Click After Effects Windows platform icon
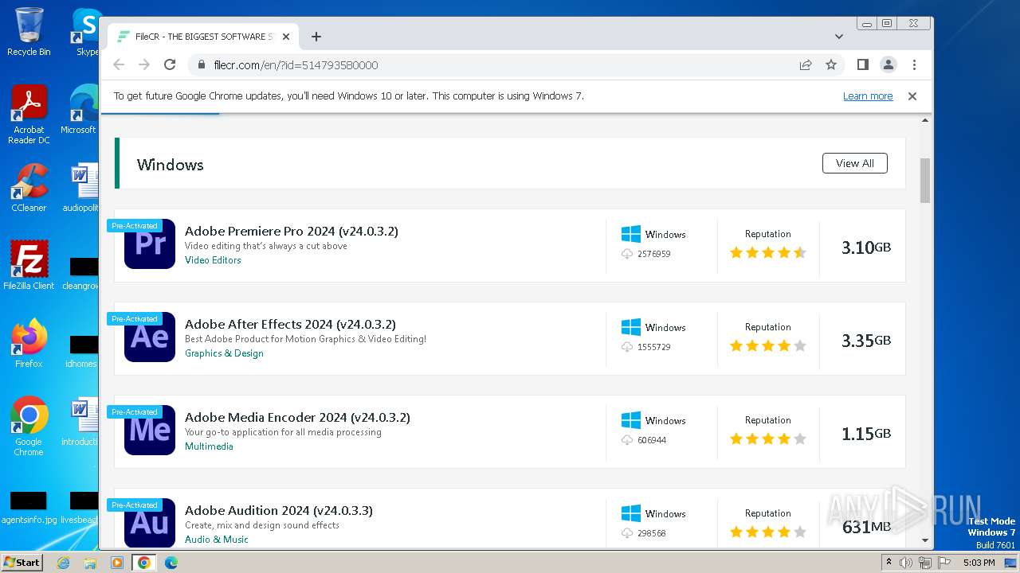Image resolution: width=1020 pixels, height=573 pixels. (x=631, y=327)
